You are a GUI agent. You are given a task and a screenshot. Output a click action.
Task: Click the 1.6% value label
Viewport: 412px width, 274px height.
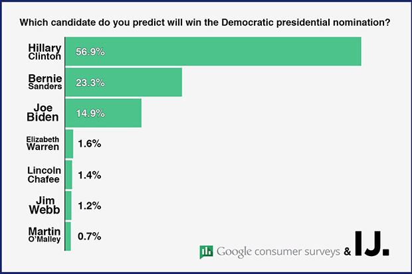click(89, 144)
